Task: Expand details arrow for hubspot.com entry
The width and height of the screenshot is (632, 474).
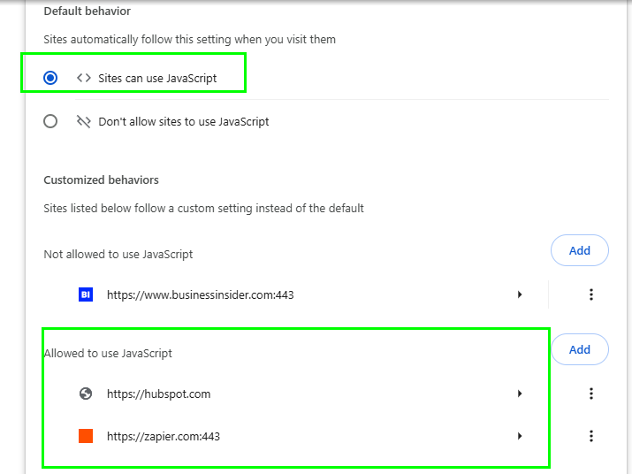Action: [520, 394]
